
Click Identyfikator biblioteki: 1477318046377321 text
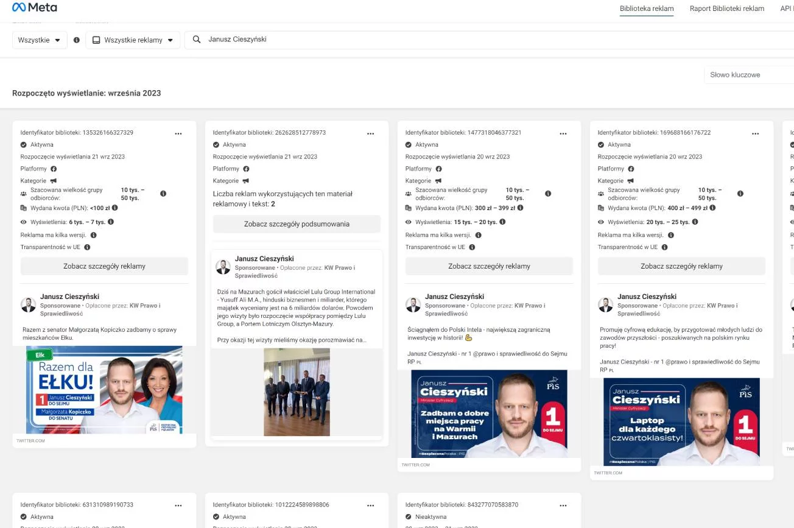tap(463, 133)
